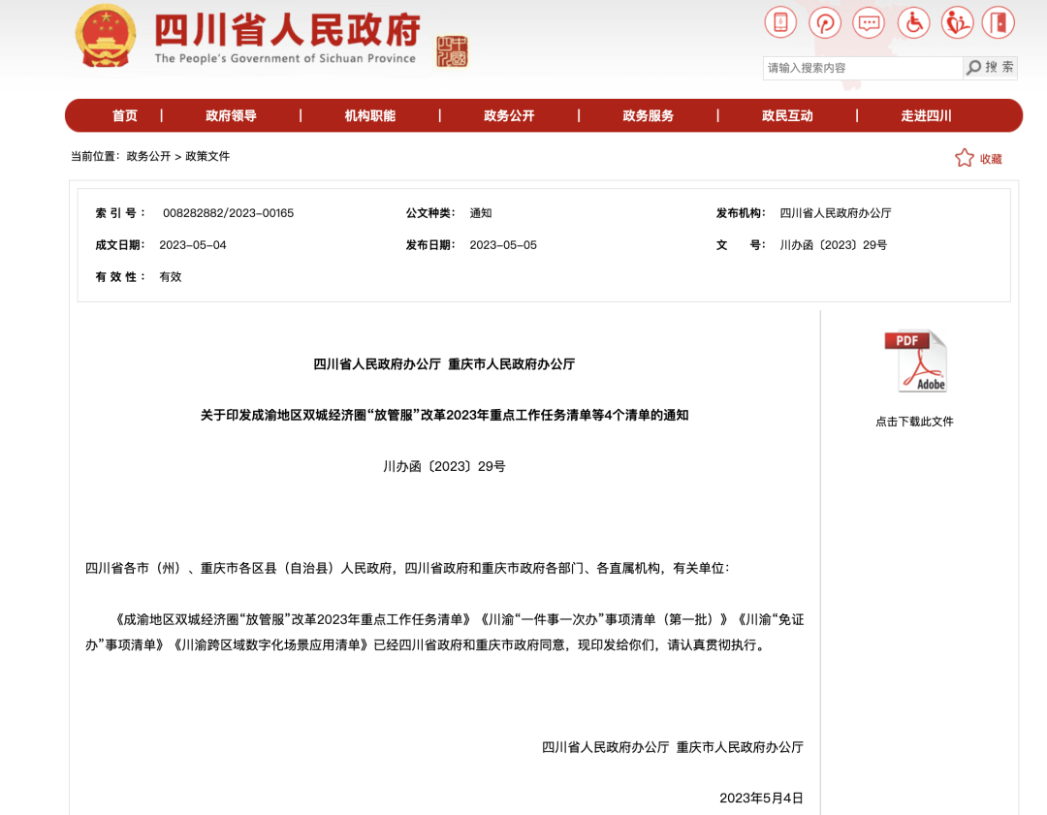Click the Adobe PDF download icon
Screen dimensions: 1047x815
pyautogui.click(x=914, y=361)
